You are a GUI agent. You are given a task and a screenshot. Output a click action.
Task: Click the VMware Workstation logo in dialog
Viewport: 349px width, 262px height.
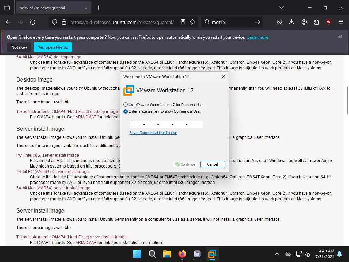click(x=128, y=90)
